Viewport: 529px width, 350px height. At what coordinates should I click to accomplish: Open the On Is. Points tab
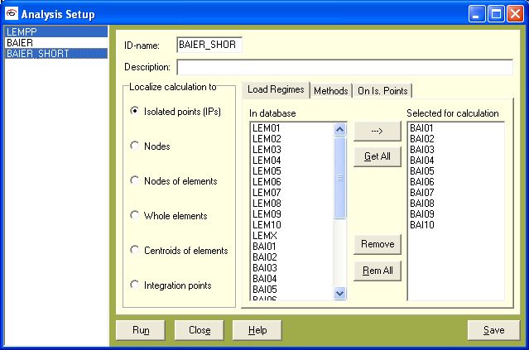point(382,91)
